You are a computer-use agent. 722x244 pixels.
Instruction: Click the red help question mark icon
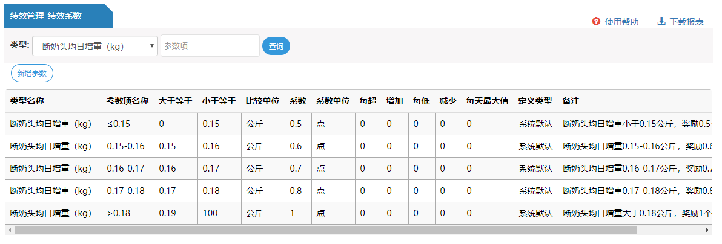click(596, 22)
